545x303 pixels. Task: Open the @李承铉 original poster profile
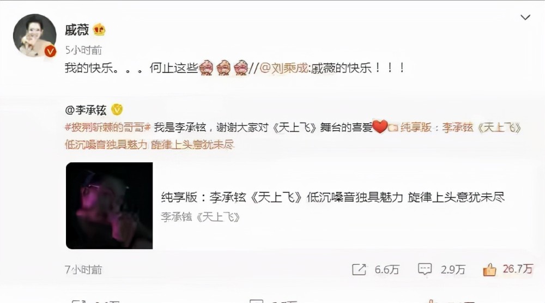(x=86, y=110)
